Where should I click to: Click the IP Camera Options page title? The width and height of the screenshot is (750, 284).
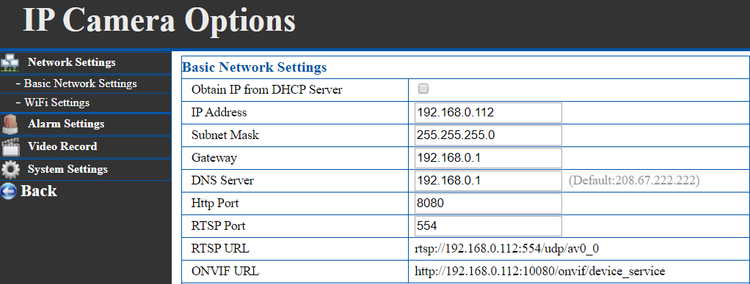[159, 20]
